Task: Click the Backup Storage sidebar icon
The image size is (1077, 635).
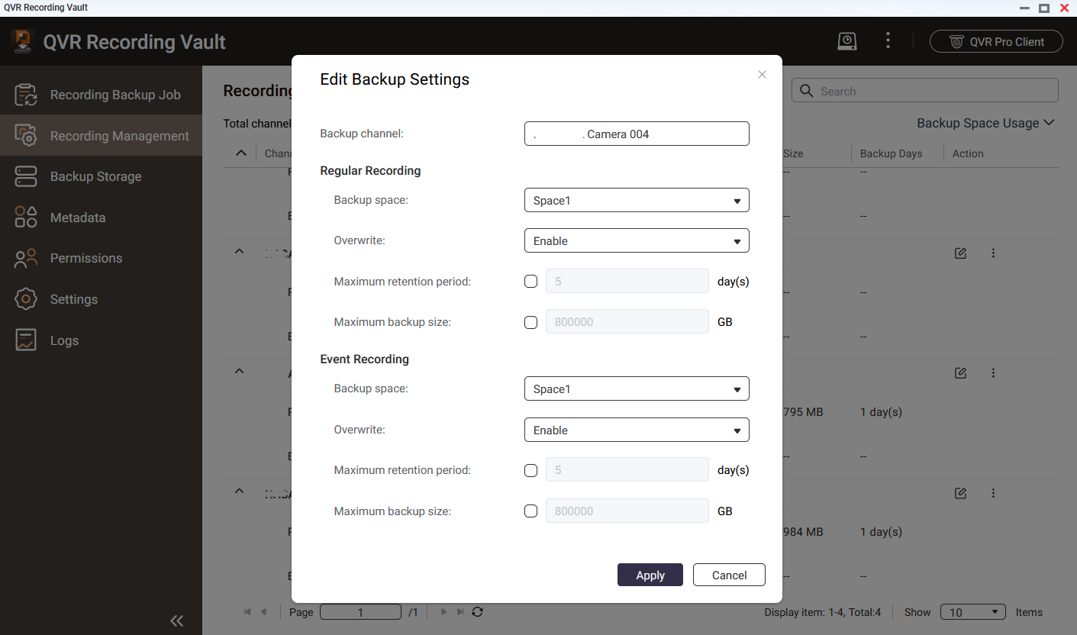Action: [x=26, y=176]
